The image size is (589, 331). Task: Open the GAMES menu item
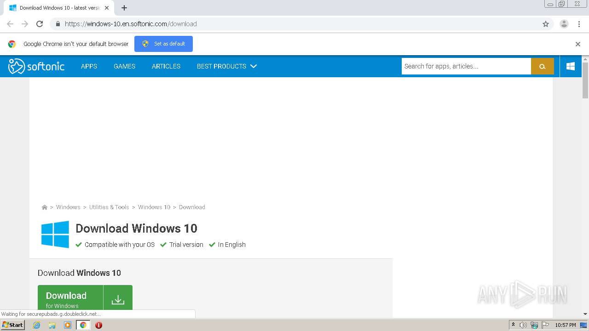point(124,66)
